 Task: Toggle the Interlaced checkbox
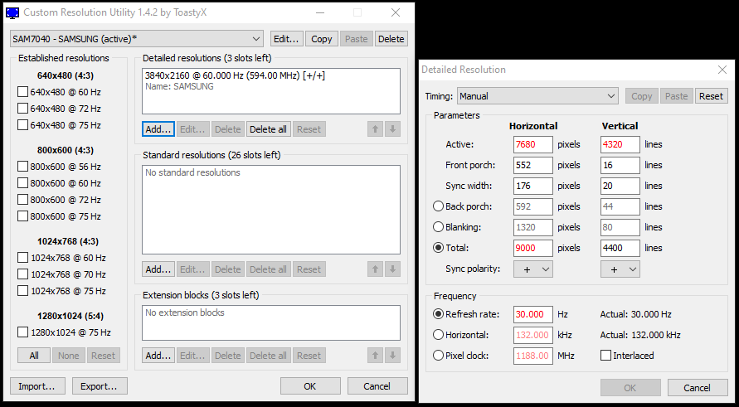607,356
